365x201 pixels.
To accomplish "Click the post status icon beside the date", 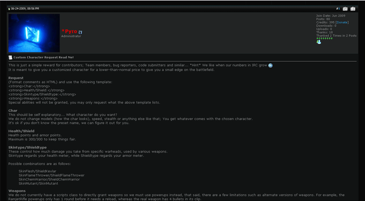I will pos(9,9).
